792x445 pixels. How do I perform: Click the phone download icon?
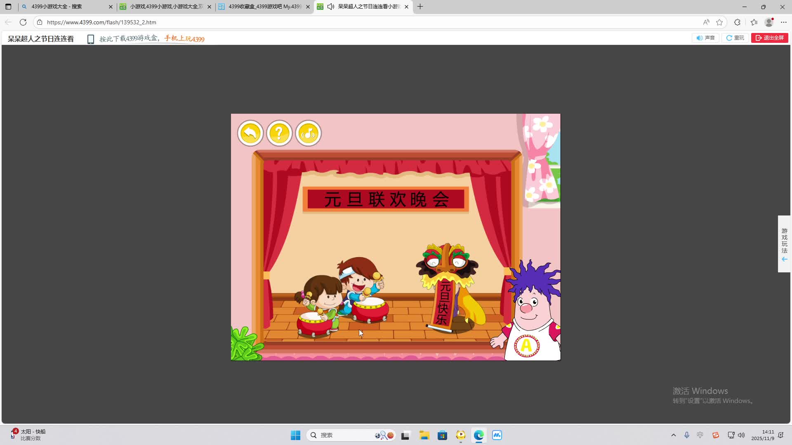(x=91, y=39)
